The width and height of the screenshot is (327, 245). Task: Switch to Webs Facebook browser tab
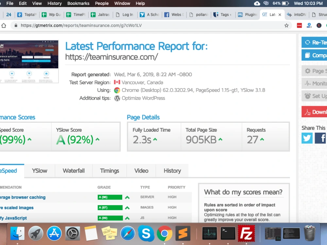pos(174,15)
